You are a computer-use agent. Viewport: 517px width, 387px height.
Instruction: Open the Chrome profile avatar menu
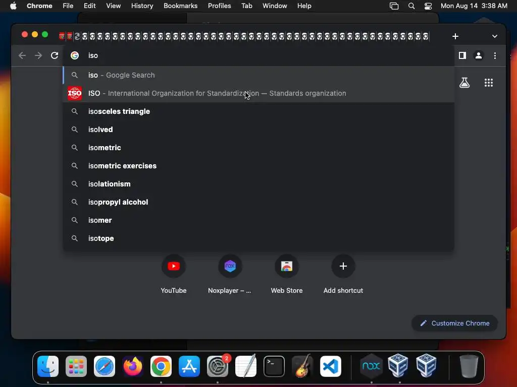479,55
